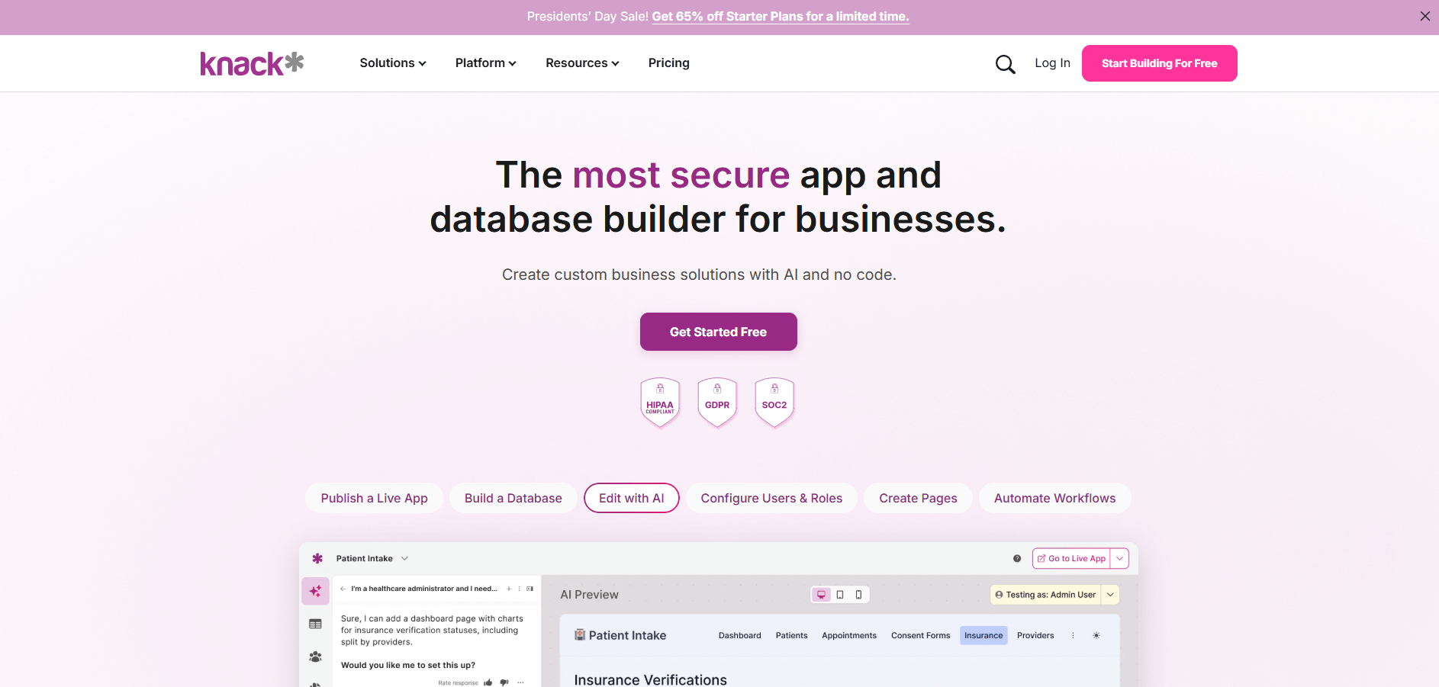Select the Configure Users & Roles tab
Viewport: 1439px width, 687px height.
coord(771,498)
